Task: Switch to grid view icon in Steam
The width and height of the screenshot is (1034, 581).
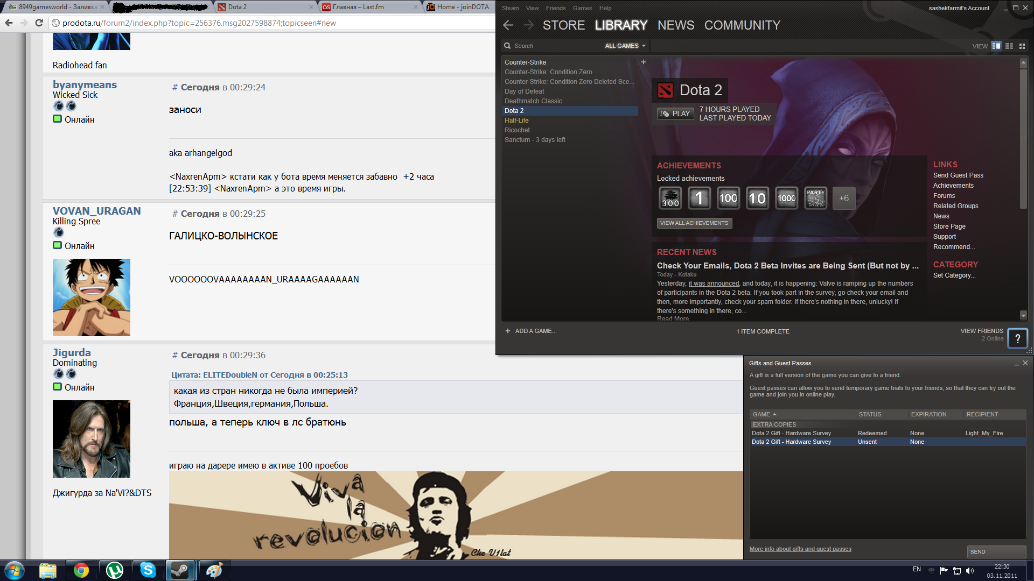Action: click(1022, 46)
